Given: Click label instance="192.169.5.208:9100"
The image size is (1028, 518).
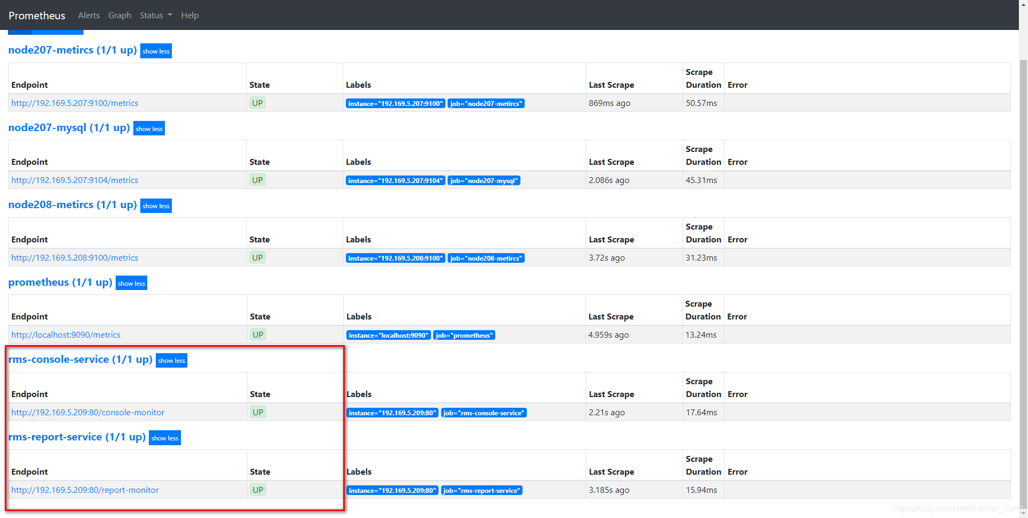Looking at the screenshot, I should (x=396, y=258).
